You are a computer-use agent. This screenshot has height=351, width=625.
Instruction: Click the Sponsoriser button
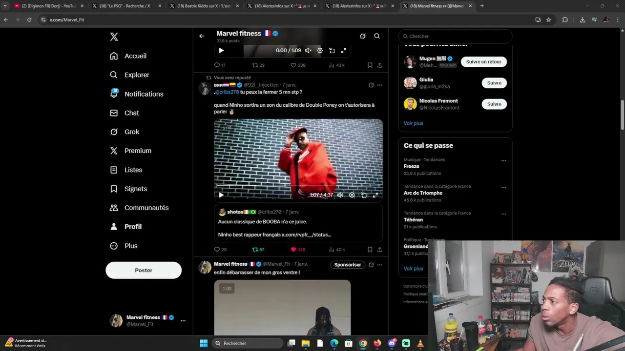348,265
